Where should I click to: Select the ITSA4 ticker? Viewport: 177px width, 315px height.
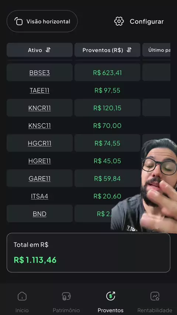pos(39,196)
